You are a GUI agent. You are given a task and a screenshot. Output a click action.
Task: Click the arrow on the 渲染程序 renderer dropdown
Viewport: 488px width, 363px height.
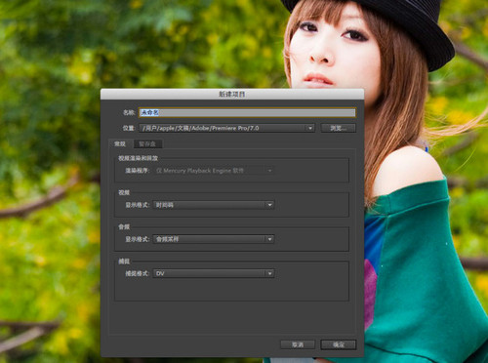tap(269, 171)
